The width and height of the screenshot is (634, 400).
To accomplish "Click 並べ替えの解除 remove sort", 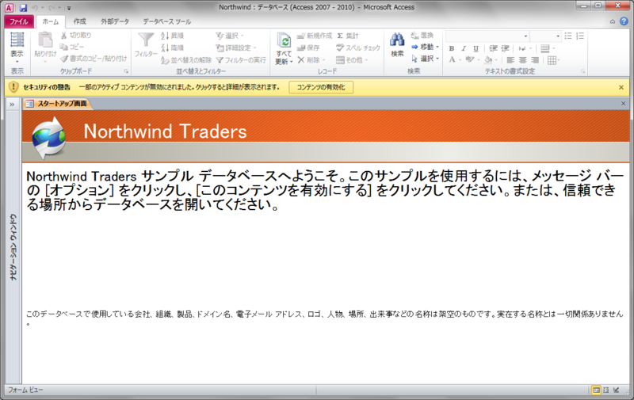I will (186, 59).
